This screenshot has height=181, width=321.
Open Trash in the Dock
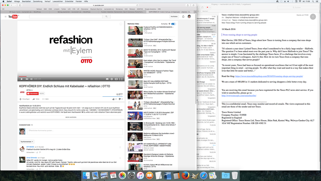[235, 175]
